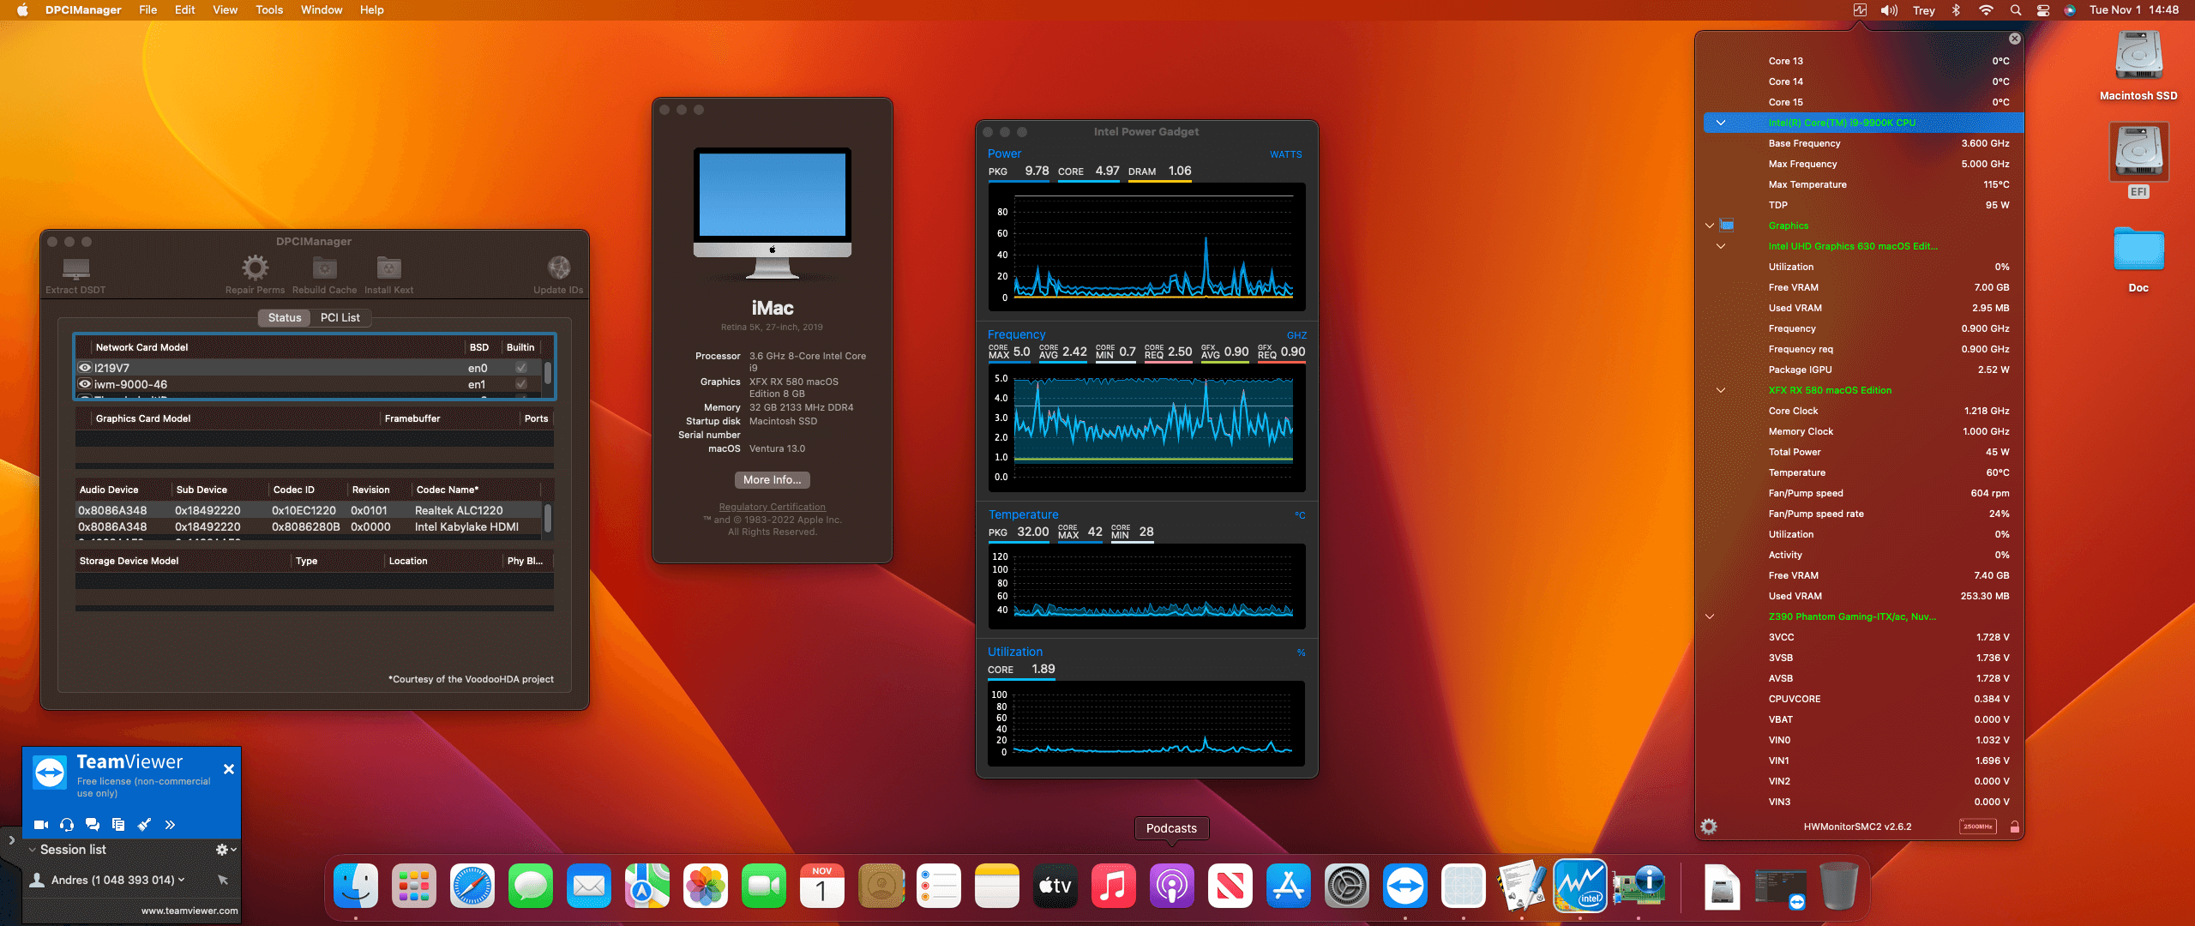Open Andres session dropdown arrow

pyautogui.click(x=182, y=880)
